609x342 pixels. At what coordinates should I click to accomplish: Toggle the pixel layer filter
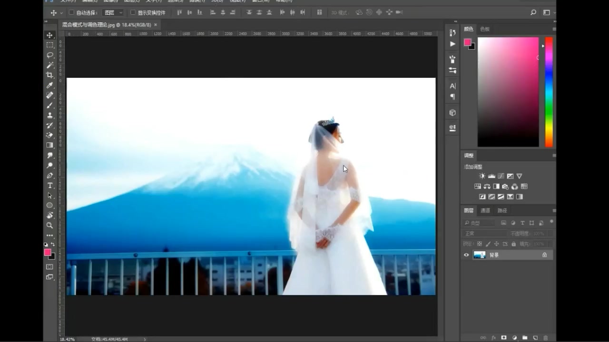(x=504, y=223)
